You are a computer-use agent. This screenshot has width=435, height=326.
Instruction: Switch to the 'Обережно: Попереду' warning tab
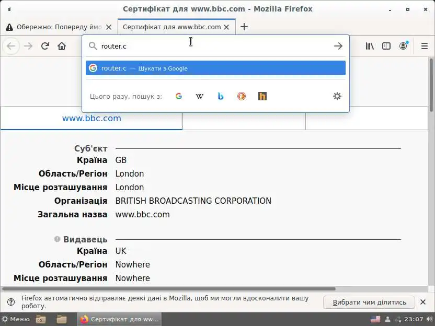[x=59, y=27]
